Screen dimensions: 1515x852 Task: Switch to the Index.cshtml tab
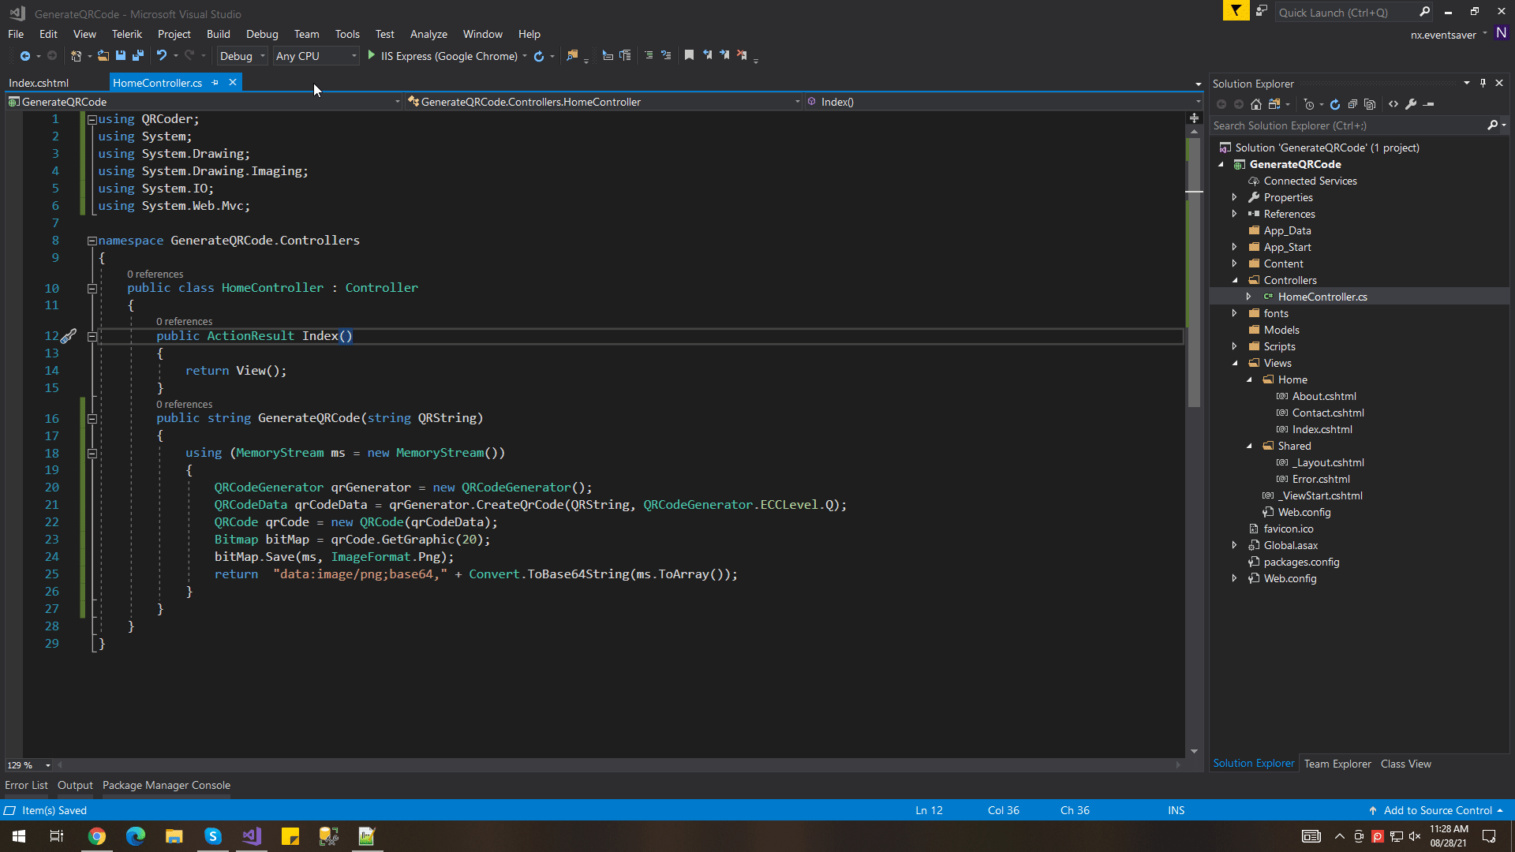click(x=39, y=83)
